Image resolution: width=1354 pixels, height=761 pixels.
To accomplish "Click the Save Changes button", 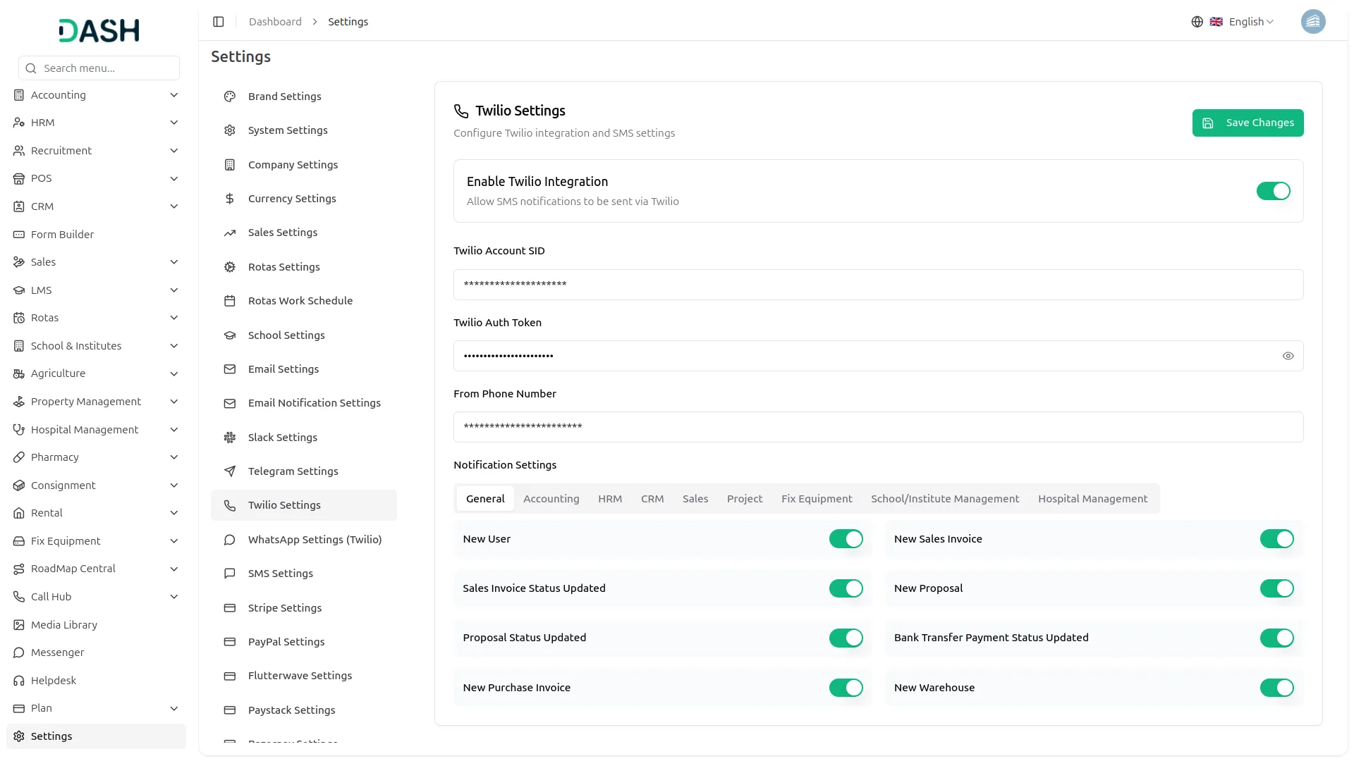I will (1248, 123).
